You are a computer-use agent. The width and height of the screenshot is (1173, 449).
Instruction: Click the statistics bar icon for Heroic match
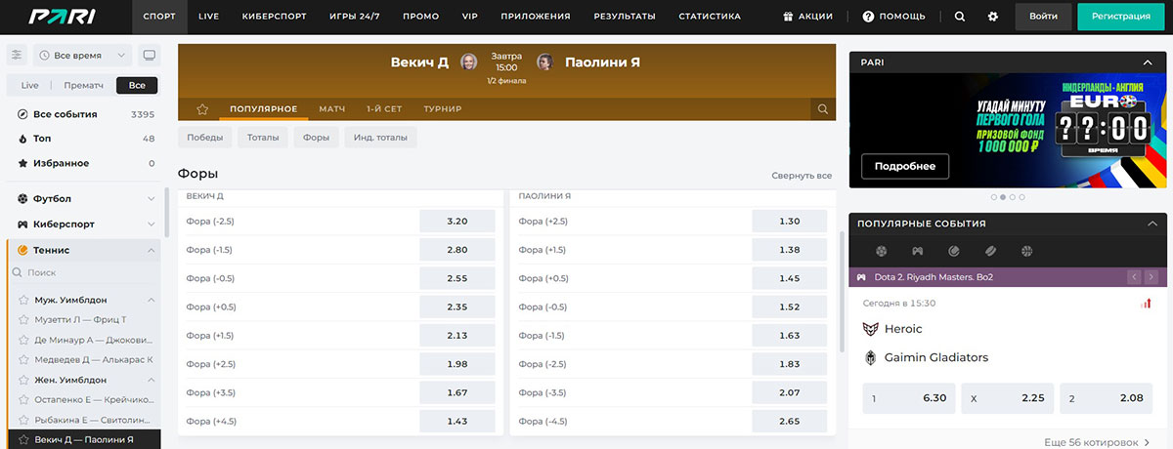click(1146, 303)
